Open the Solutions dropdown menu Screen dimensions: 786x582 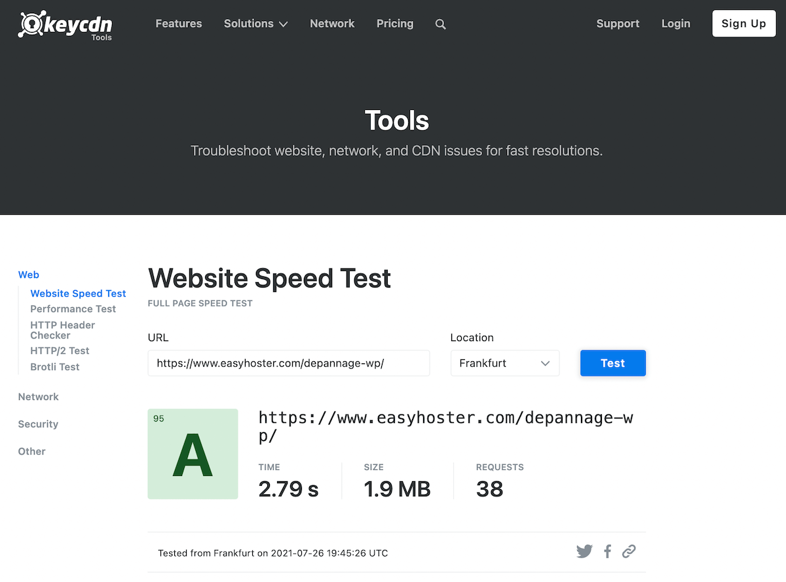click(255, 24)
